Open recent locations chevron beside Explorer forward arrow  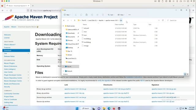click(x=71, y=20)
